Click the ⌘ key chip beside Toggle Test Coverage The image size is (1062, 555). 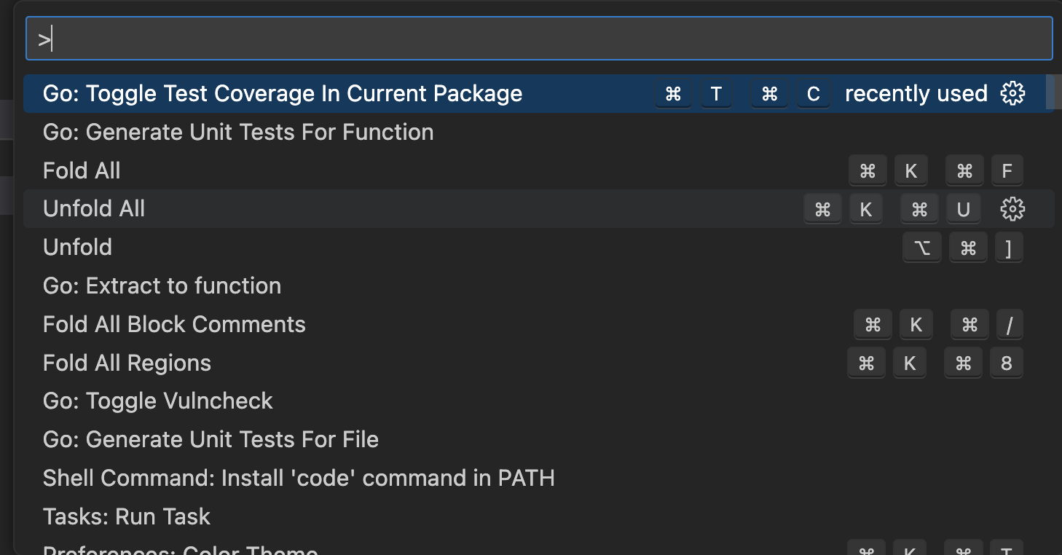pos(673,93)
